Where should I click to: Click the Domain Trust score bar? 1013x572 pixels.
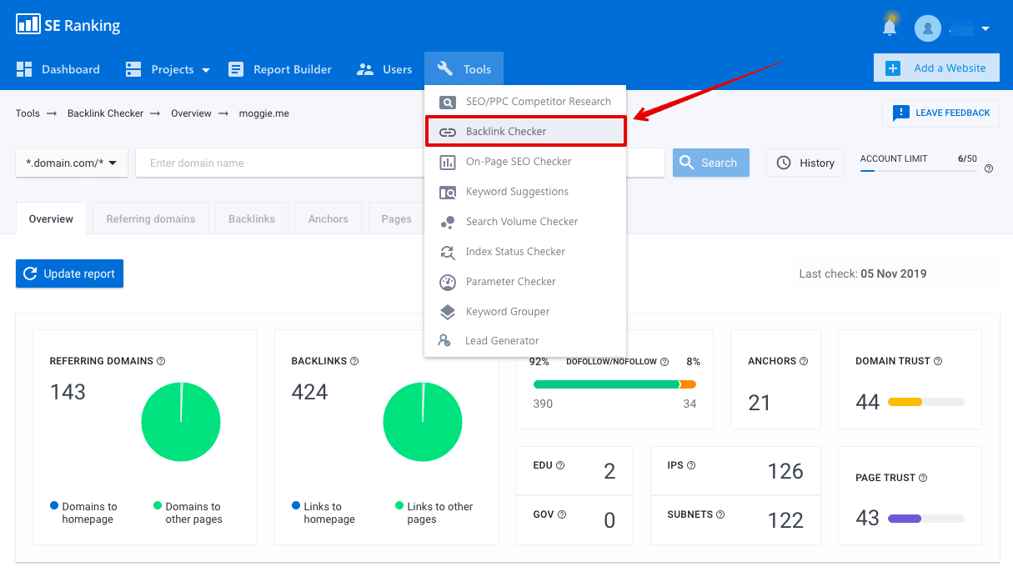coord(925,402)
